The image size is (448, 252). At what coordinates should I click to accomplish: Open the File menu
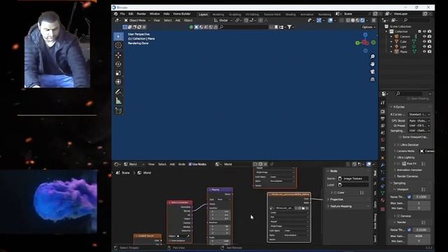click(122, 14)
